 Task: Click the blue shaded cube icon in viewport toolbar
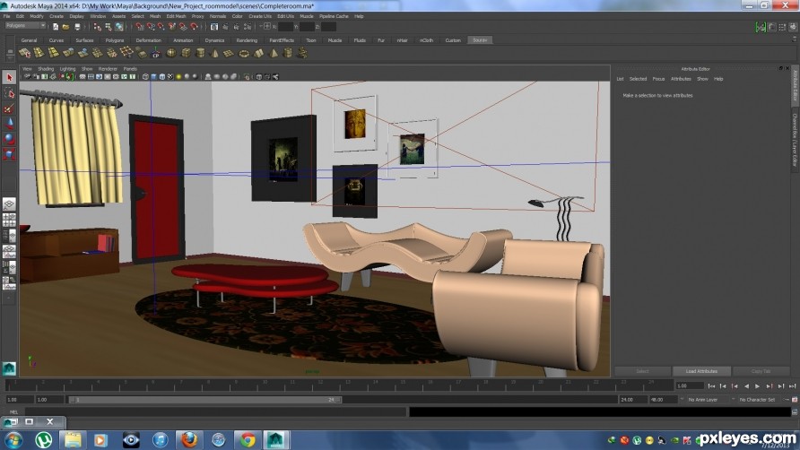(153, 77)
